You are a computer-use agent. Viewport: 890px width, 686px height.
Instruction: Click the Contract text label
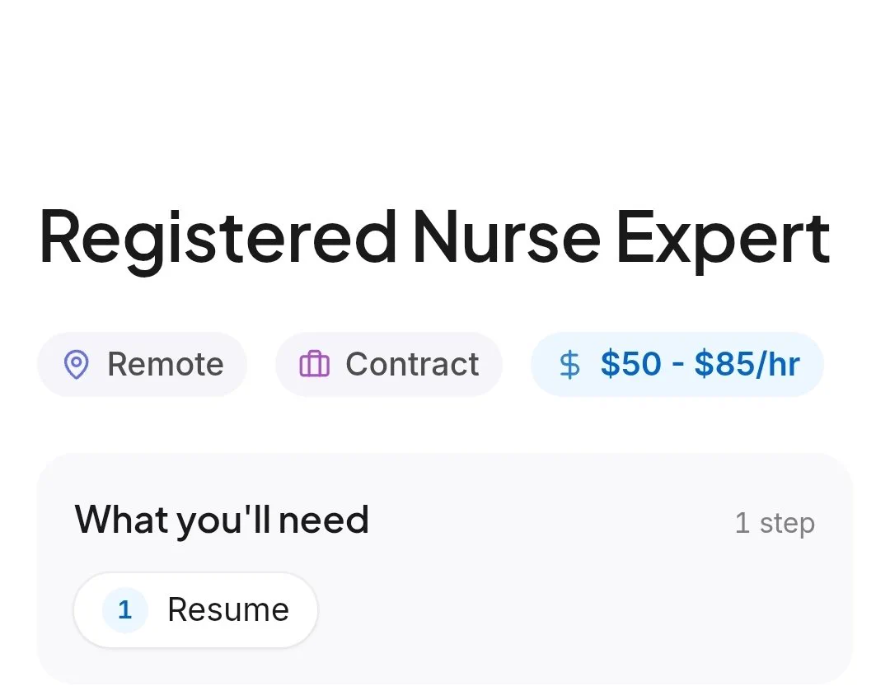[412, 364]
